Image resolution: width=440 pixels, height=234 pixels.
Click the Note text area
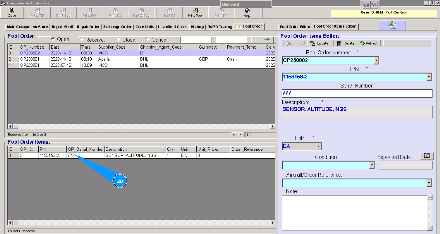coord(354,213)
